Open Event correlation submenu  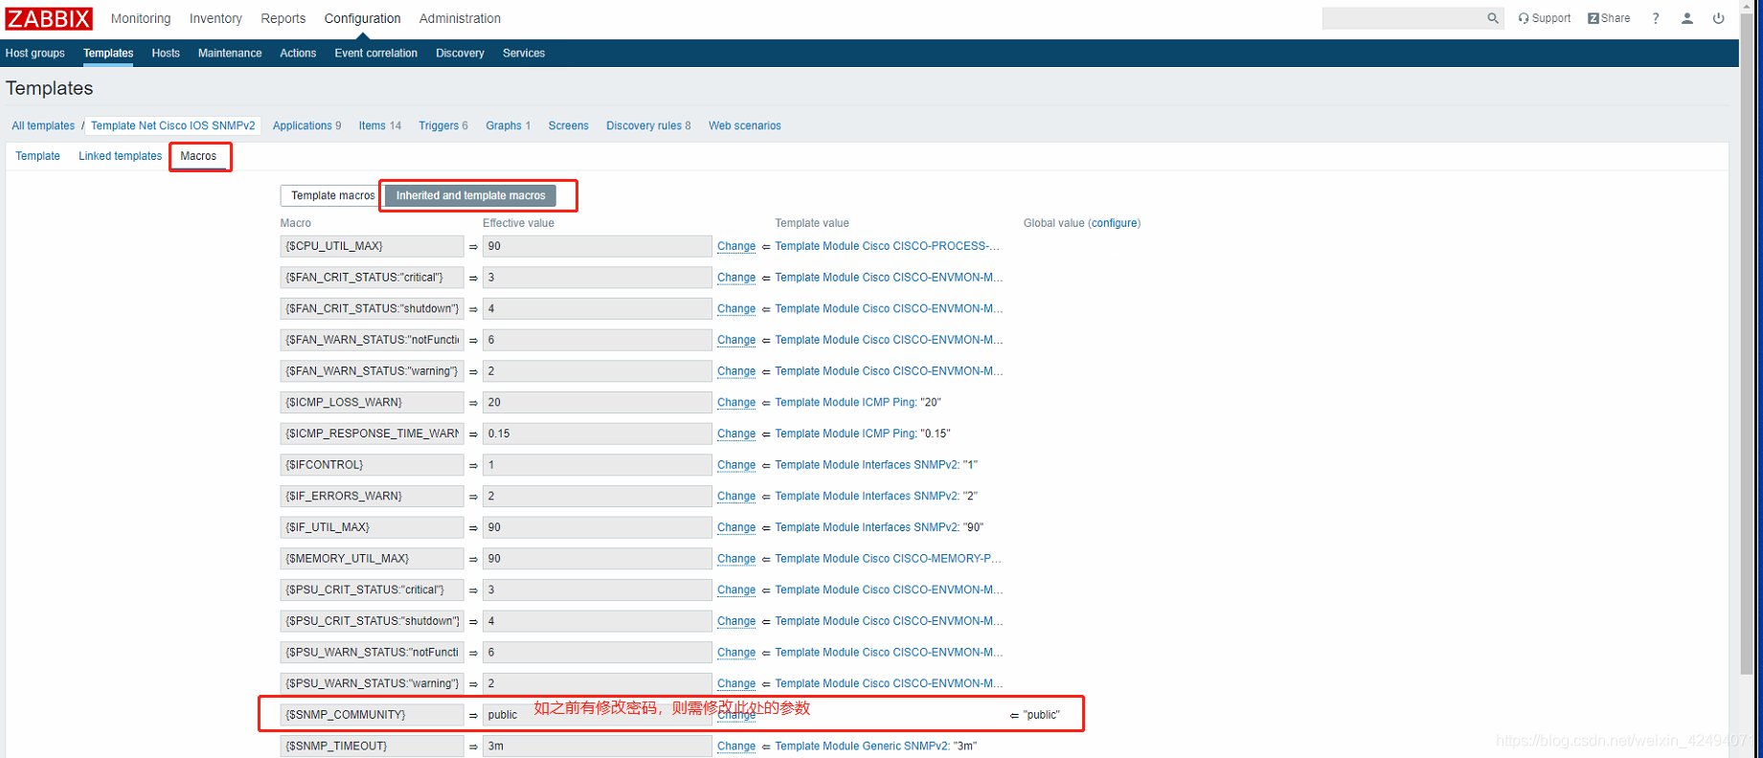pyautogui.click(x=376, y=54)
